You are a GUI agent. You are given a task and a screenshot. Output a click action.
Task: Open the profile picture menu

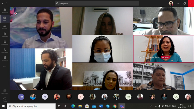[171, 3]
